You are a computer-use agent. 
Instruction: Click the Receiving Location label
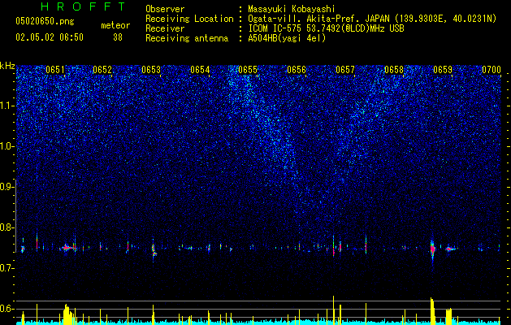click(189, 19)
